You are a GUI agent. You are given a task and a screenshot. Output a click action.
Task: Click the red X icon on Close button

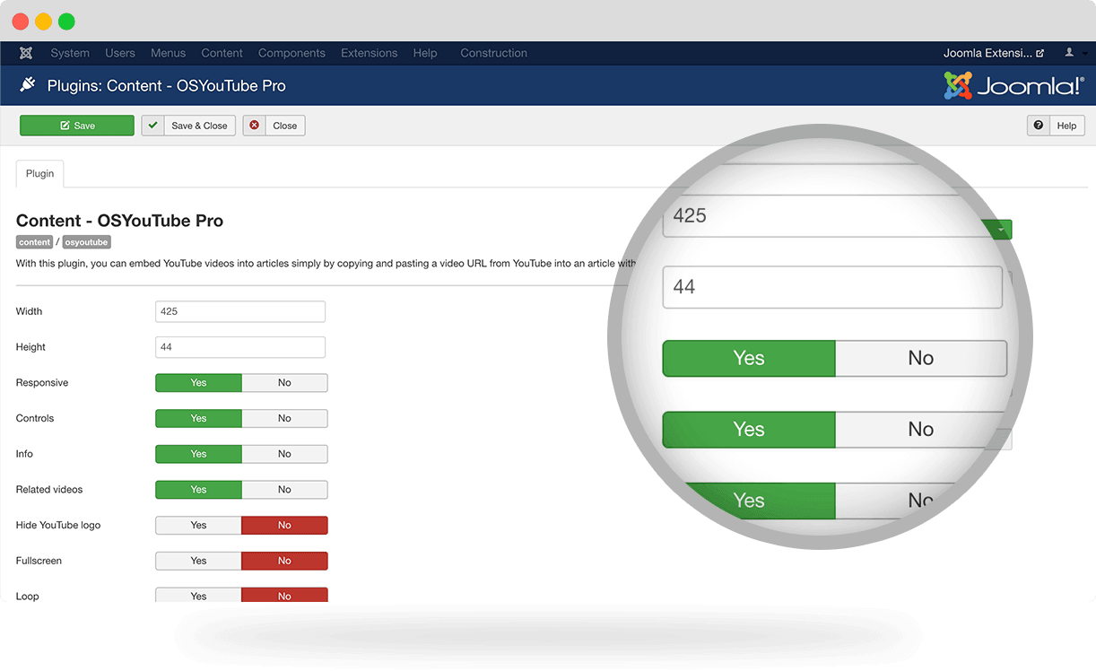pos(255,126)
